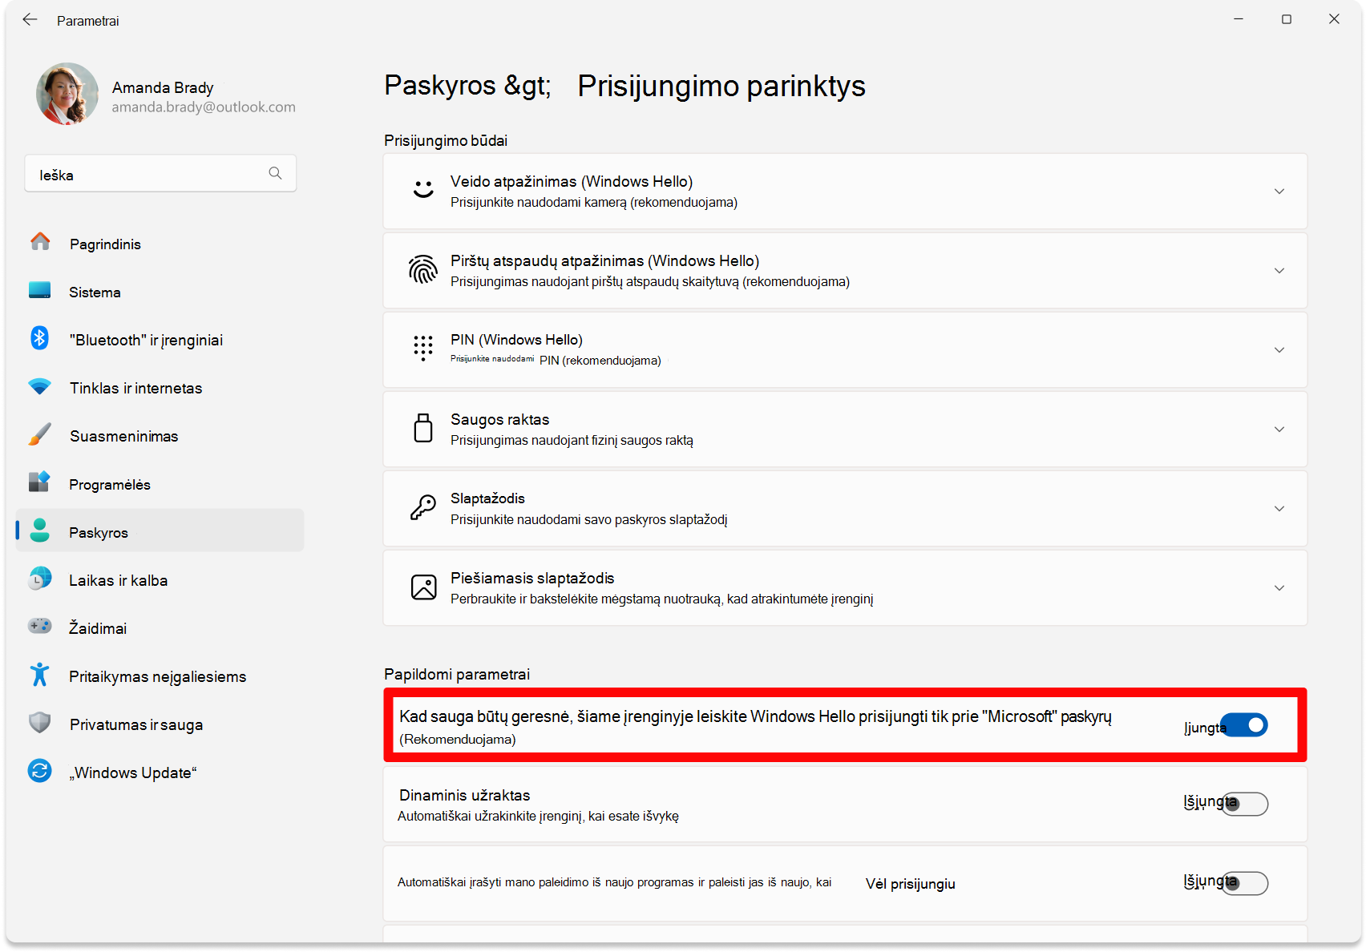Screen dimensions: 1366x952
Task: Click the Ieška search field
Action: pyautogui.click(x=160, y=174)
